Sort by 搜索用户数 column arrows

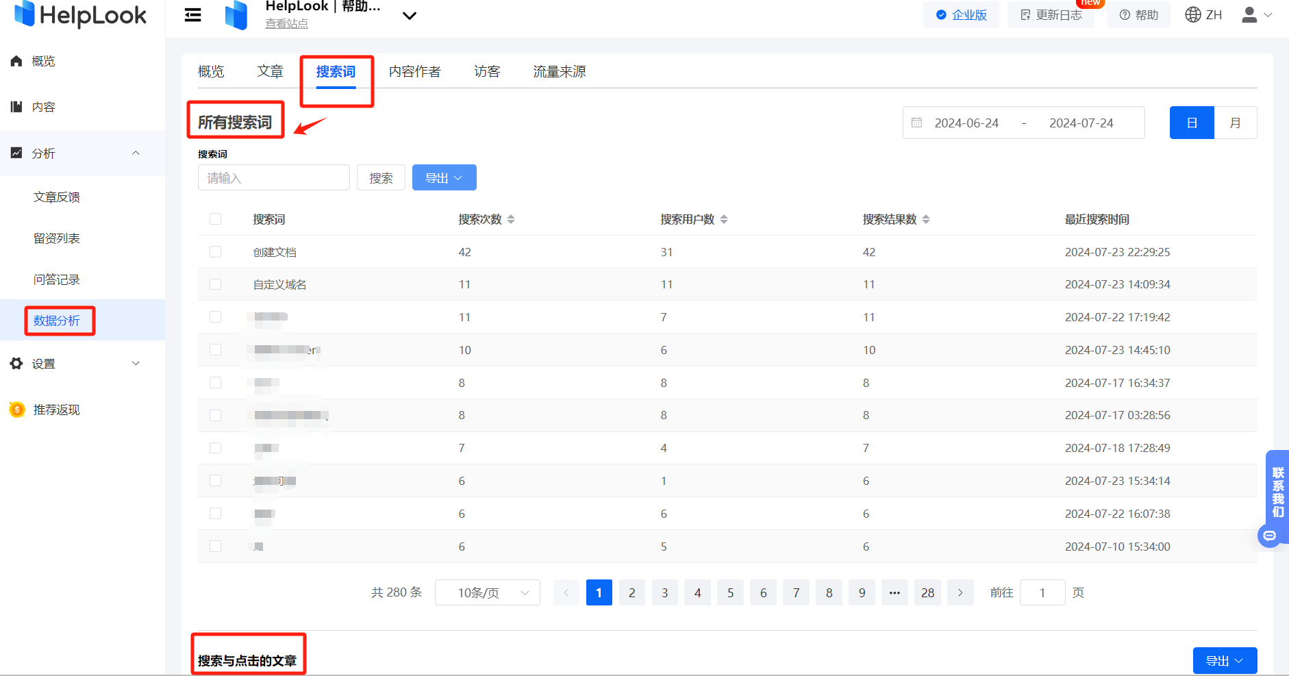[x=724, y=219]
